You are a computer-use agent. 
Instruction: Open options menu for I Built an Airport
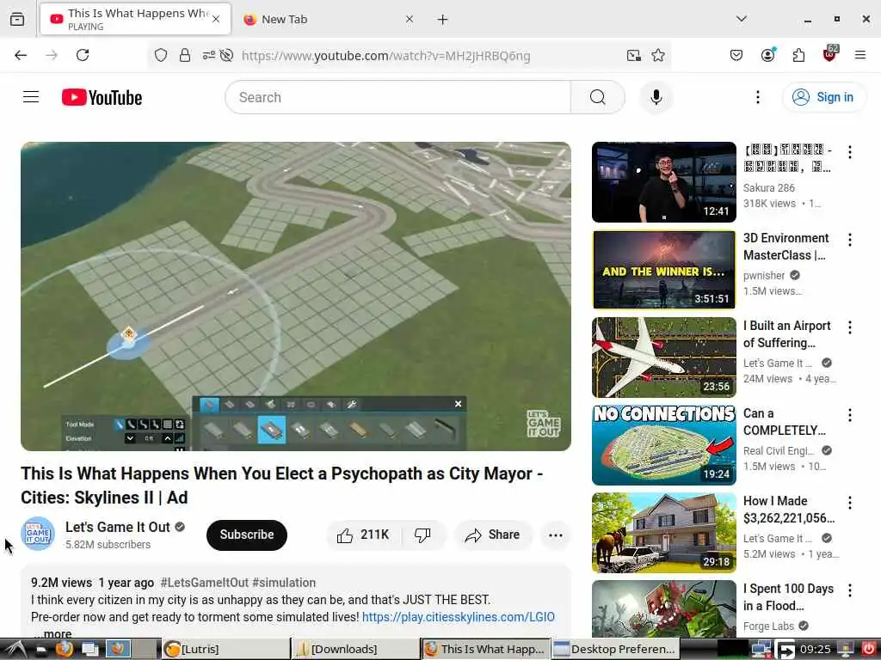[849, 327]
